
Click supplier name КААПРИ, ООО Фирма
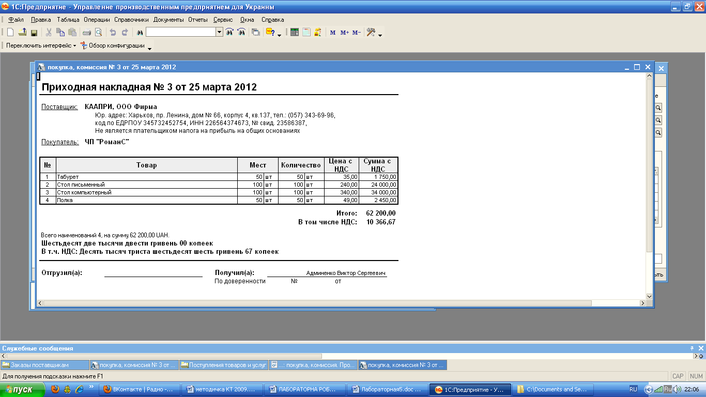click(121, 107)
